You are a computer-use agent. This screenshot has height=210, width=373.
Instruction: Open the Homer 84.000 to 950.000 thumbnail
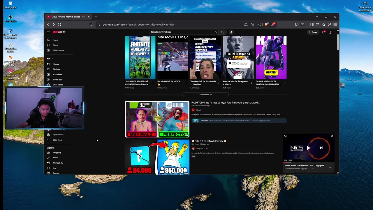click(157, 157)
